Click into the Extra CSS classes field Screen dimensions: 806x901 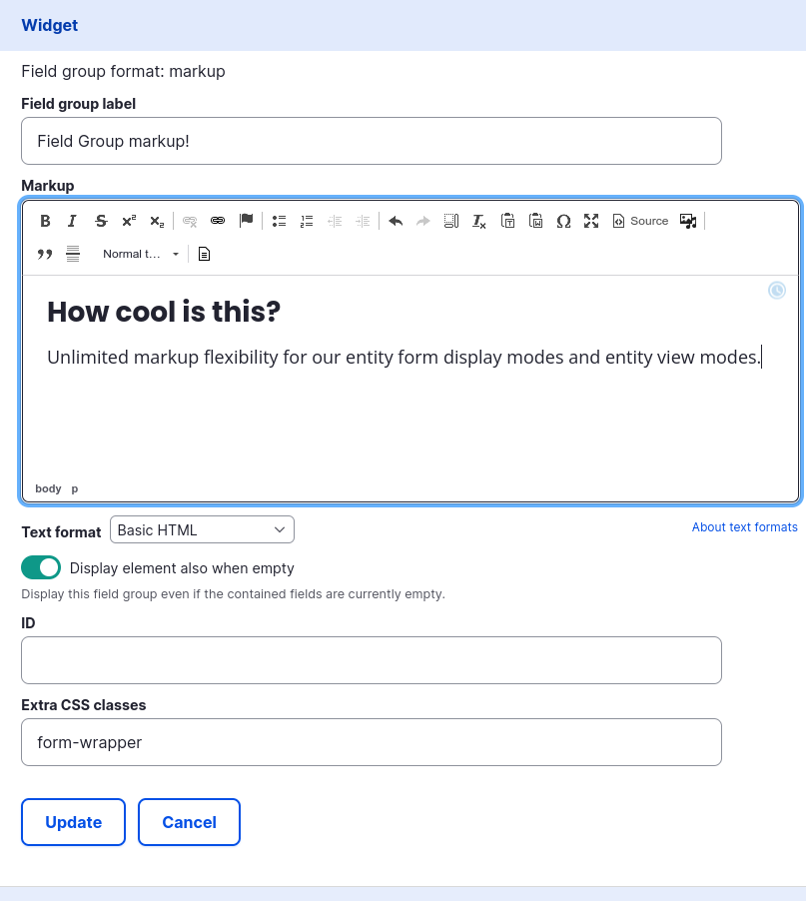tap(371, 742)
